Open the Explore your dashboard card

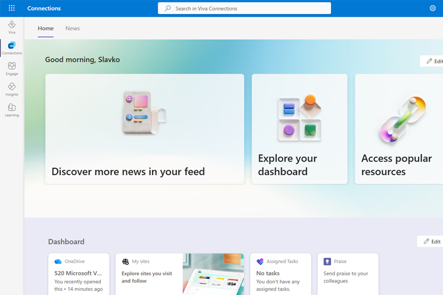(299, 129)
